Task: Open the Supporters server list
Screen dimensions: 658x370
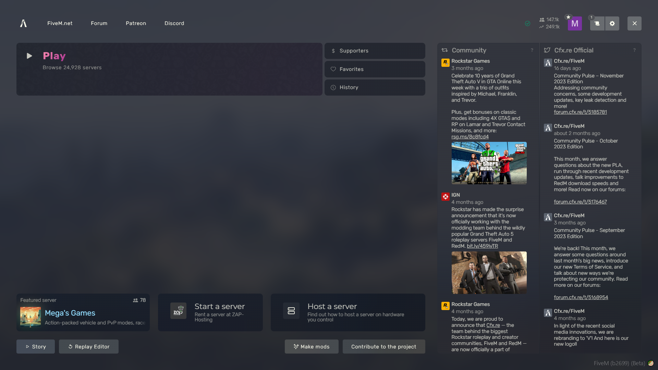Action: click(x=375, y=51)
